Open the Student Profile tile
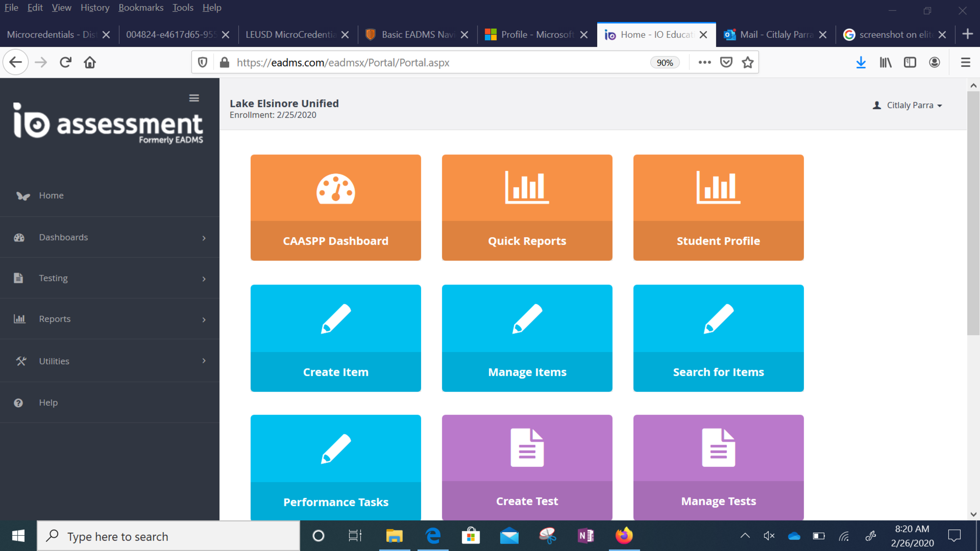Image resolution: width=980 pixels, height=551 pixels. coord(718,207)
